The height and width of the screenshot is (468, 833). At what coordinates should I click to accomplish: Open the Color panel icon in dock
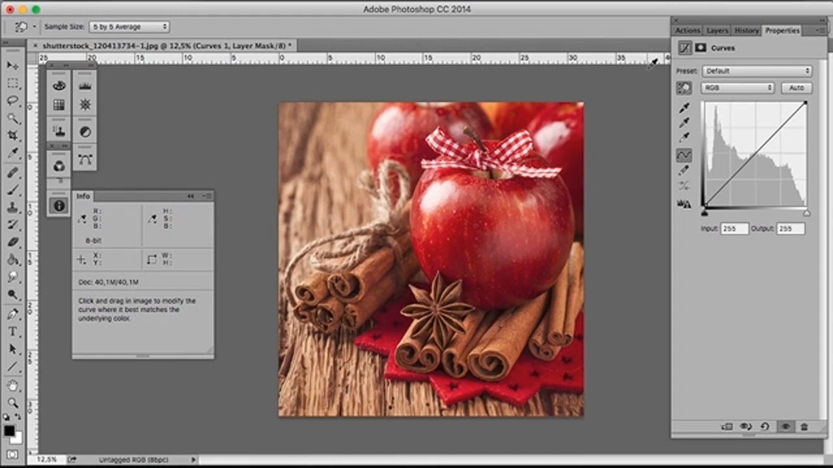(x=59, y=86)
